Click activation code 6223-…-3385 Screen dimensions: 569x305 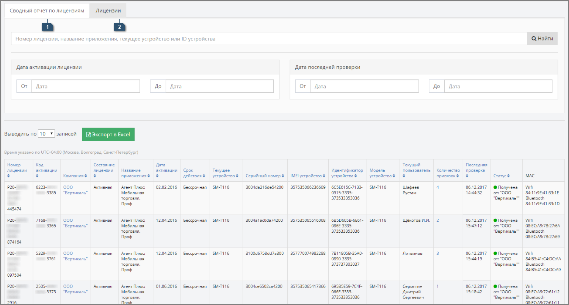[46, 190]
